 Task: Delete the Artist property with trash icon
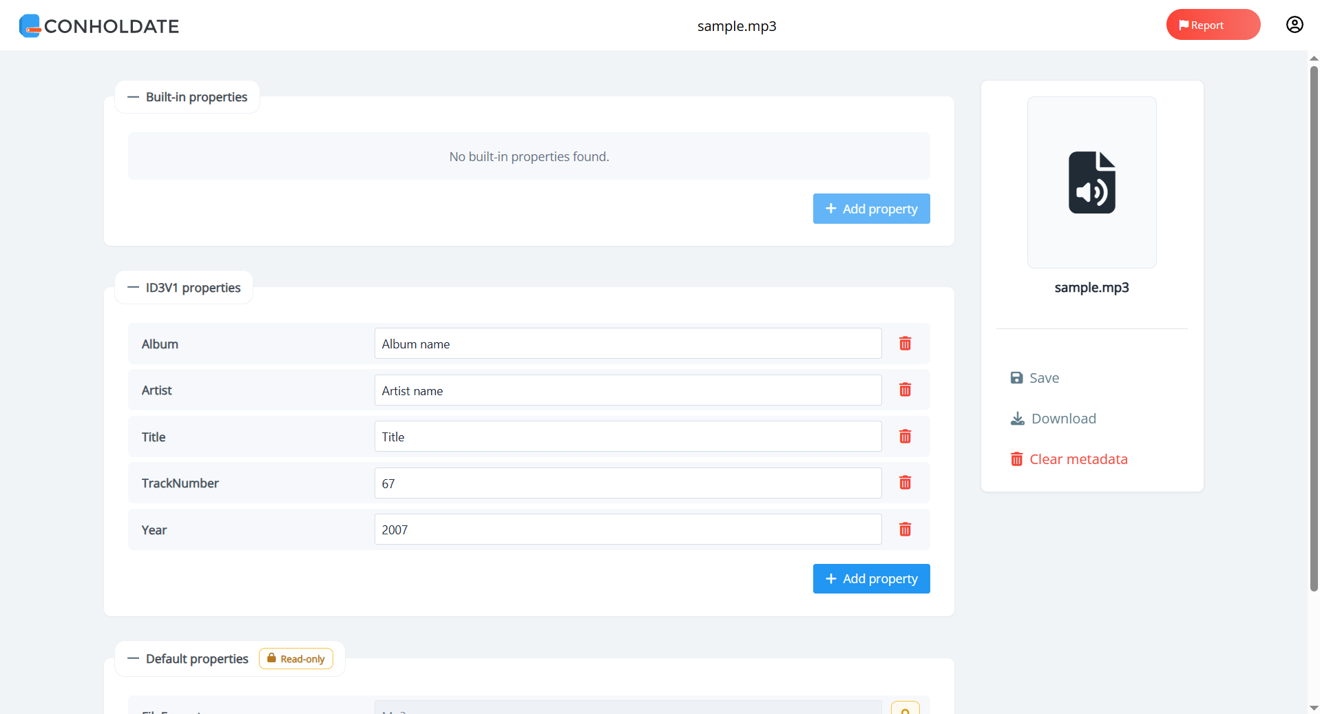click(905, 390)
